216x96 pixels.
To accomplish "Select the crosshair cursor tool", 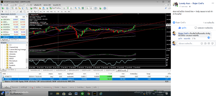I will point(6,12).
